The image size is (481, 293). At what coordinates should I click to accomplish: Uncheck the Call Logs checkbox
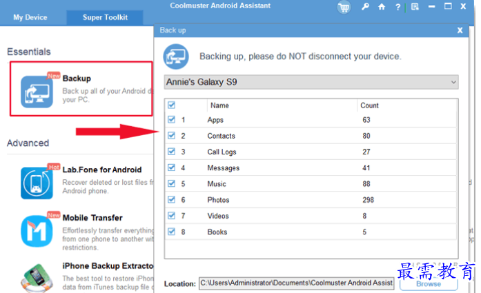click(x=171, y=152)
